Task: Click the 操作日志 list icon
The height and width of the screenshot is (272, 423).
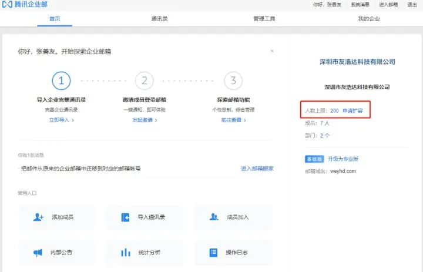Action: pyautogui.click(x=213, y=253)
